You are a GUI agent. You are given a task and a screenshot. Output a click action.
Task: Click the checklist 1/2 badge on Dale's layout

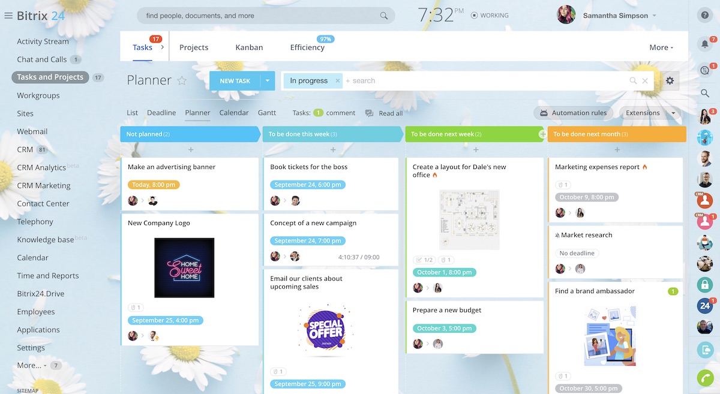tap(424, 260)
